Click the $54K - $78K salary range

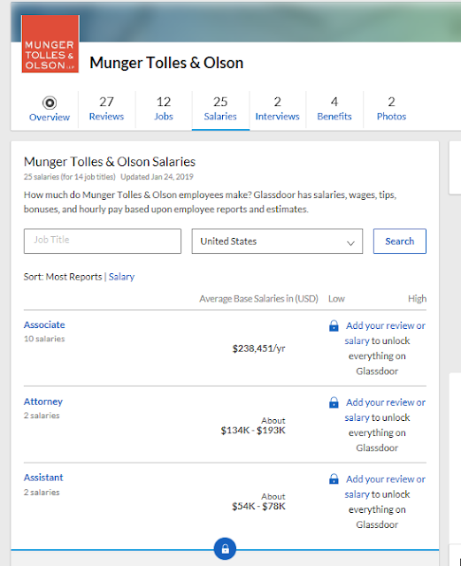[258, 506]
